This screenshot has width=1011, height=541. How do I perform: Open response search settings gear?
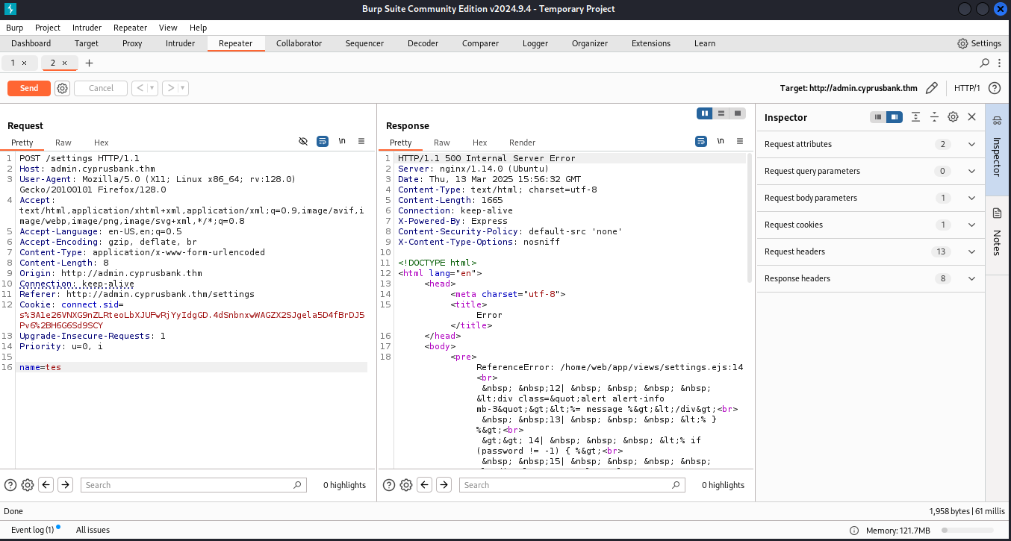tap(406, 485)
